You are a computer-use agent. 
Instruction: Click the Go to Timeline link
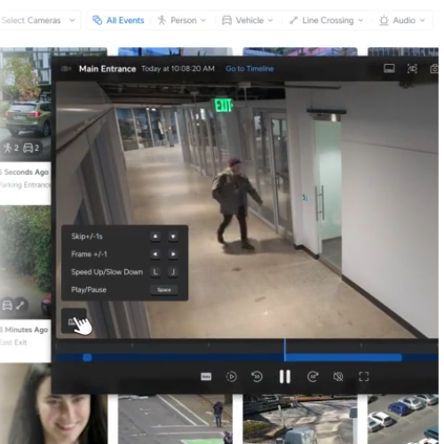point(250,68)
